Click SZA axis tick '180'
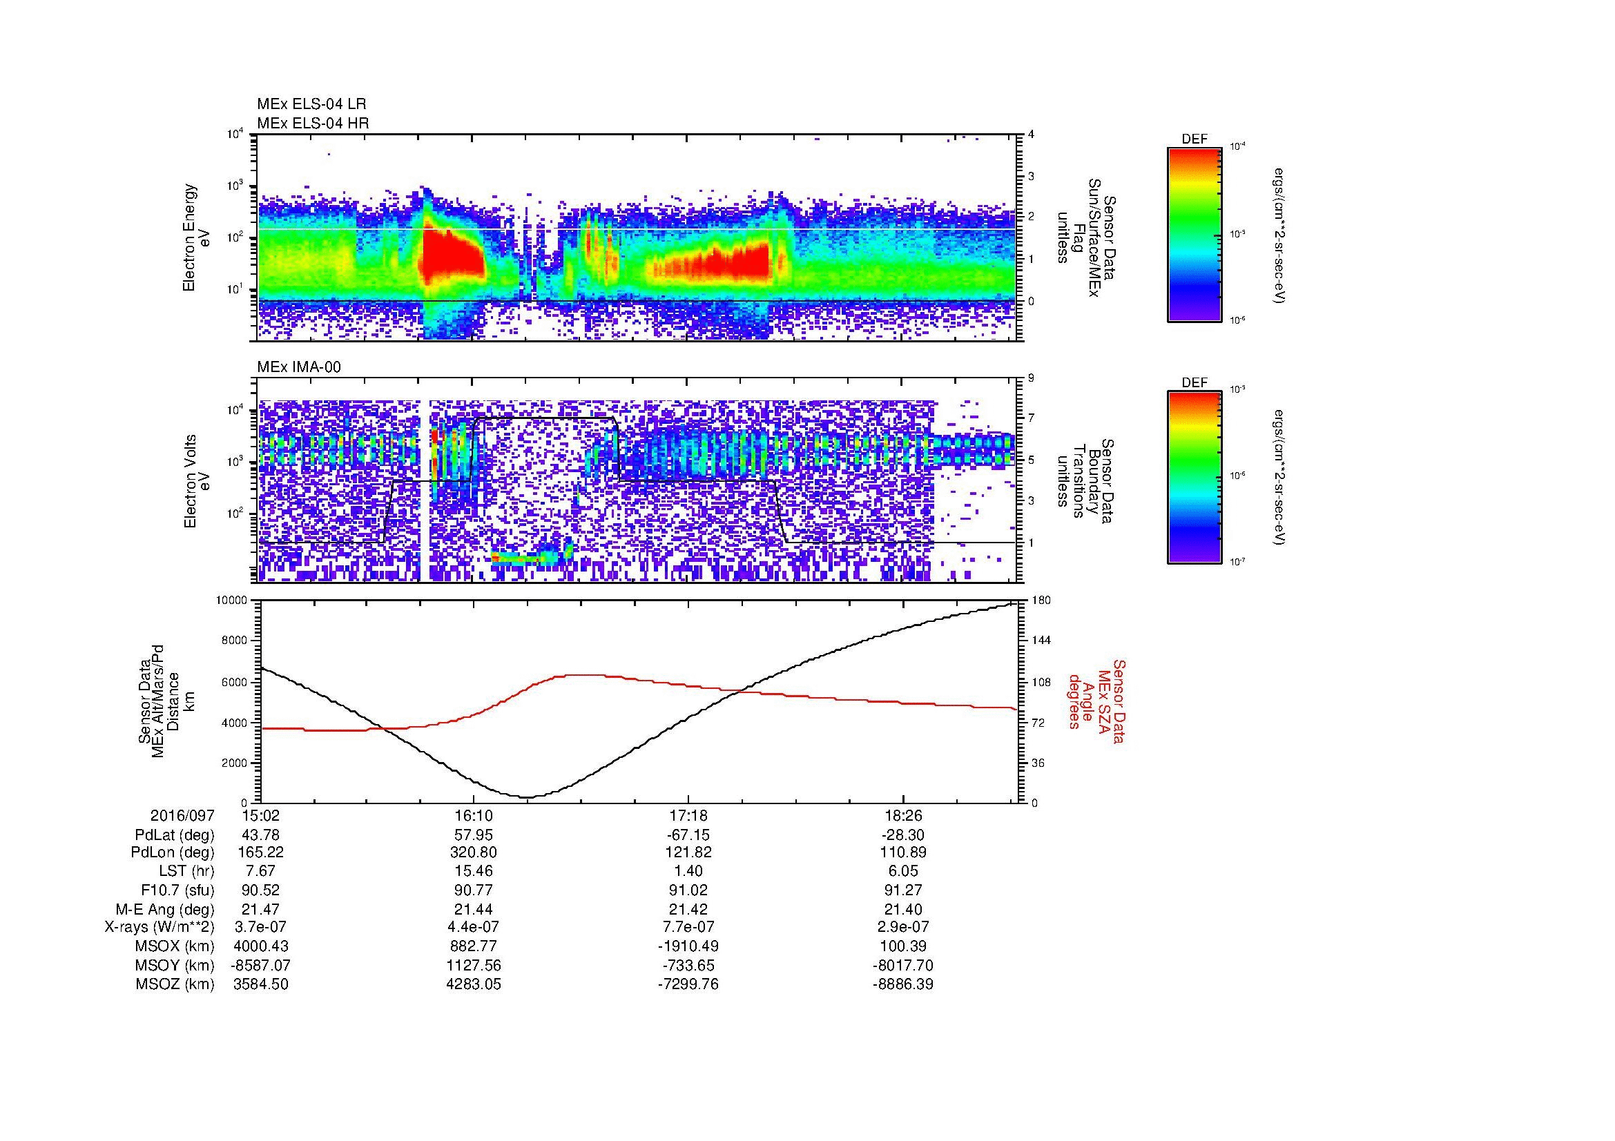This screenshot has height=1141, width=1615. [1041, 600]
